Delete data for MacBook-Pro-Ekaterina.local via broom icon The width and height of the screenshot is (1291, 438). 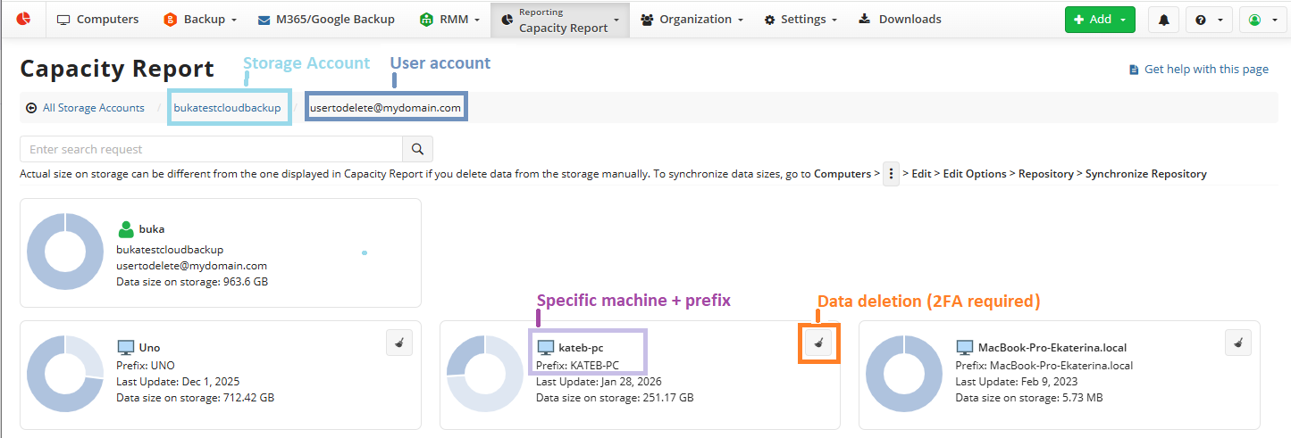tap(1237, 343)
